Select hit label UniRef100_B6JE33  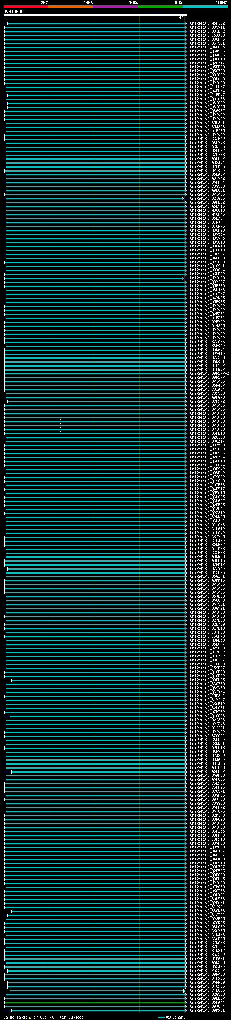[207, 596]
